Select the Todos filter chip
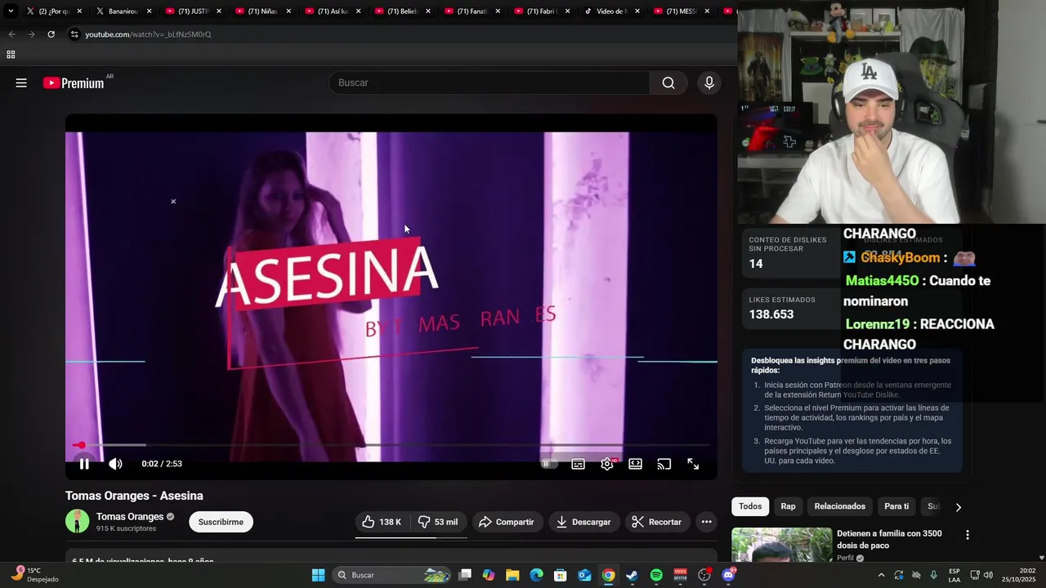Viewport: 1046px width, 588px height. (750, 506)
